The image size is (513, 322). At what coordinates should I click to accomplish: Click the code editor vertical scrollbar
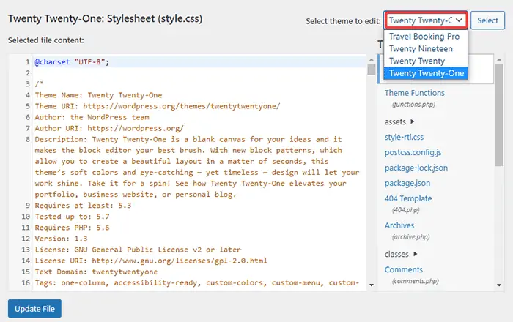point(370,146)
